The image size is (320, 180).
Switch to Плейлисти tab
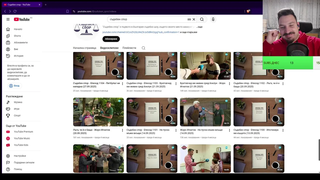[x=129, y=48]
